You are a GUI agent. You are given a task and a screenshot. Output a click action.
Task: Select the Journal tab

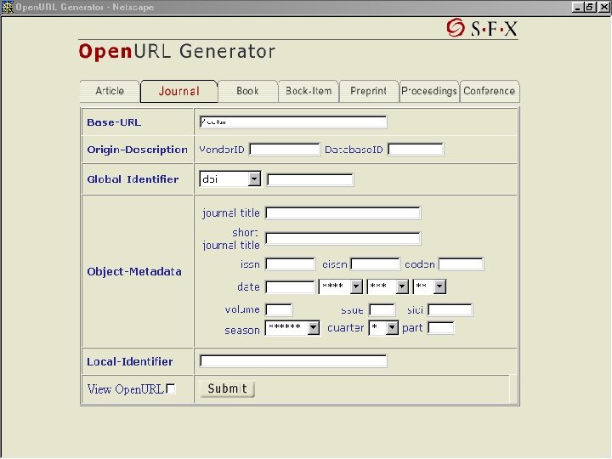tap(178, 91)
